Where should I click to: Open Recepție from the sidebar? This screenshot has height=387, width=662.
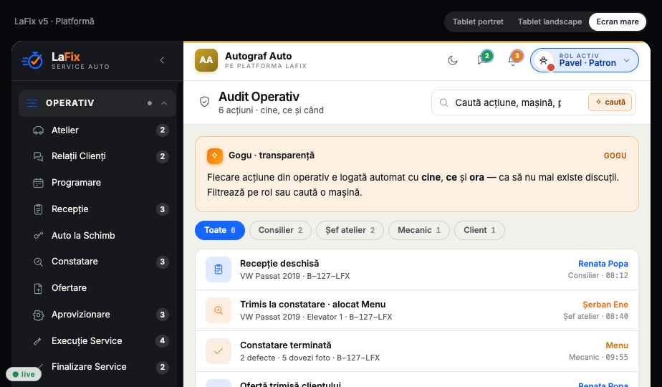pyautogui.click(x=97, y=209)
